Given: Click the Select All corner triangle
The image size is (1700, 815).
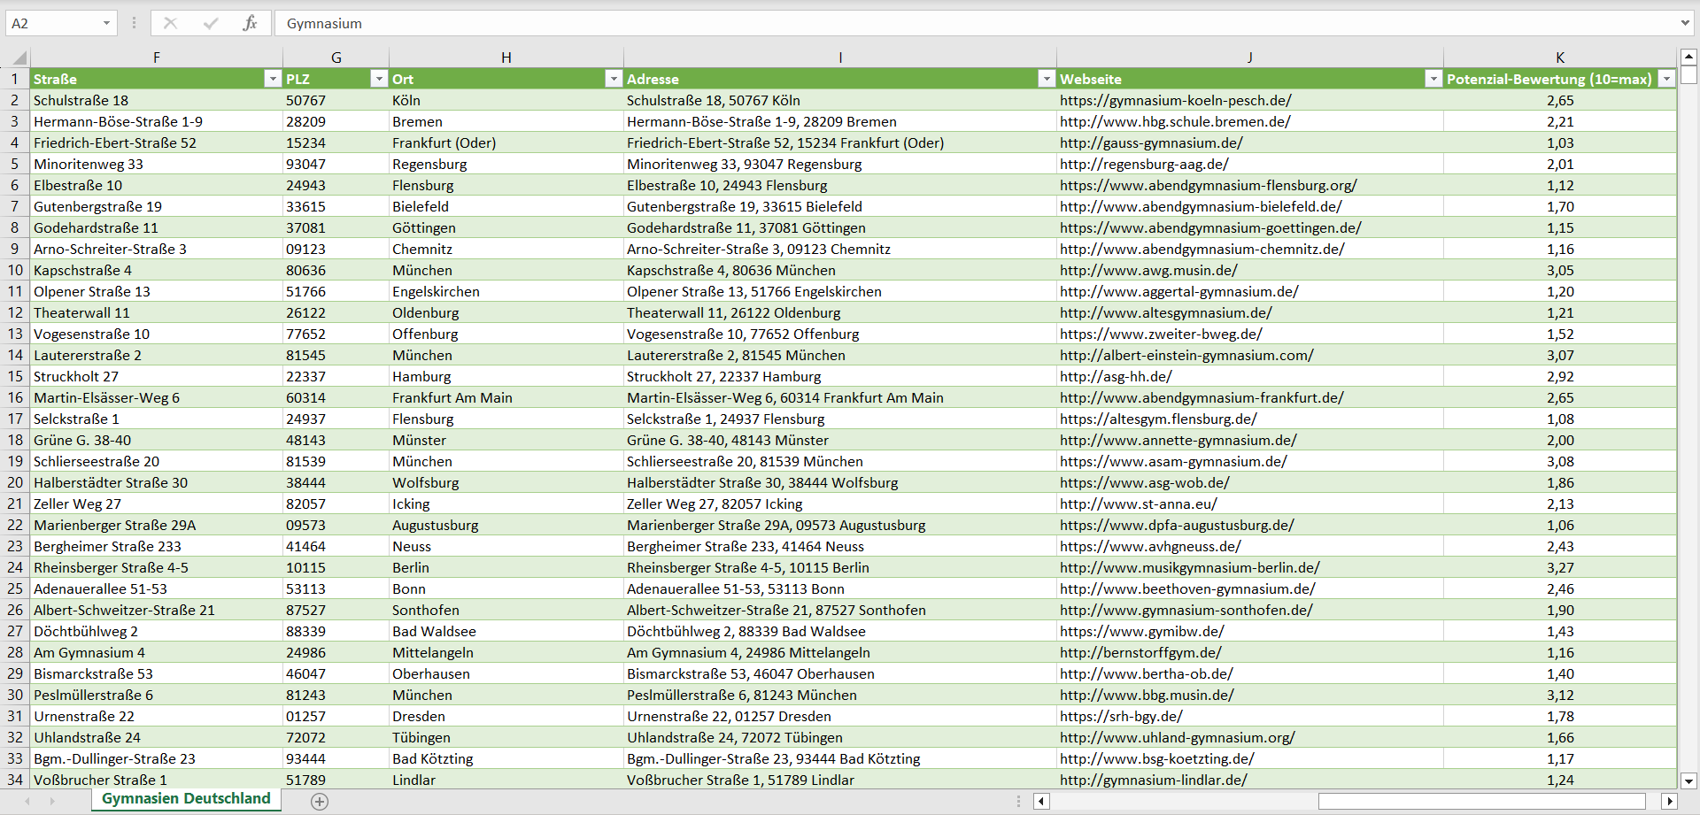Looking at the screenshot, I should coord(19,58).
